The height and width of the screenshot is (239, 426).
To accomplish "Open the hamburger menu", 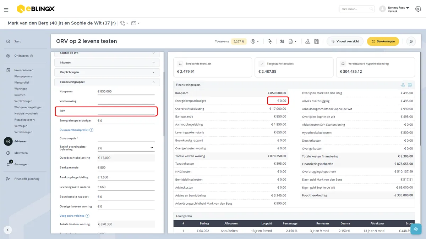I will [x=6, y=10].
